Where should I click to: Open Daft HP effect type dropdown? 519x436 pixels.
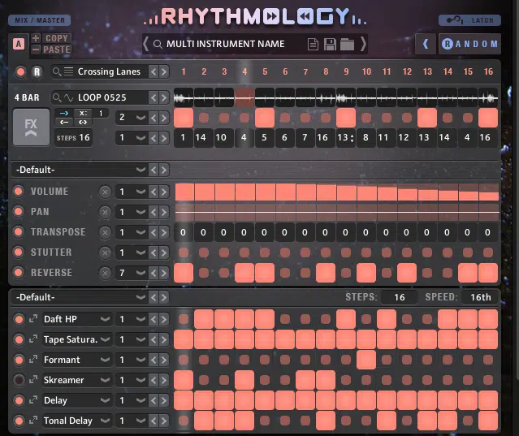(77, 319)
